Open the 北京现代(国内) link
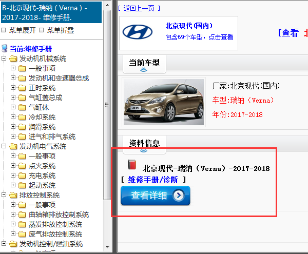This screenshot has width=308, height=254. point(189,26)
